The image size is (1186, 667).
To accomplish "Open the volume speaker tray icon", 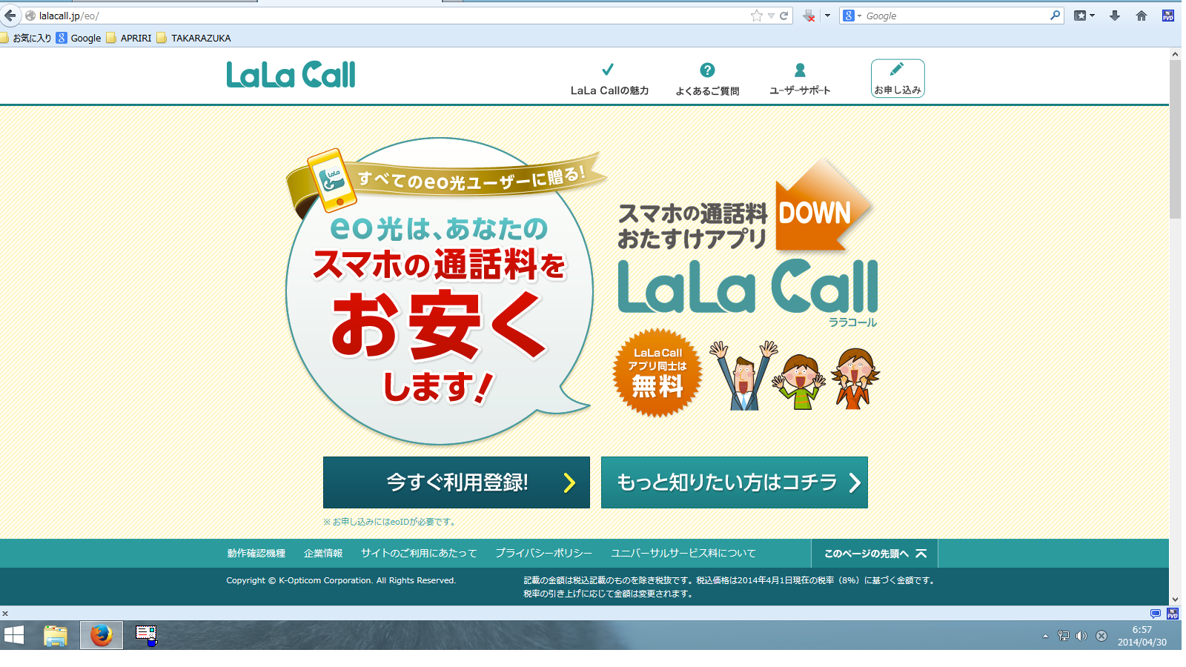I will [1081, 636].
